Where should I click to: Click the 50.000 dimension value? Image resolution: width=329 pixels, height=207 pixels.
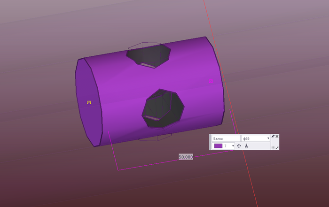(x=186, y=157)
